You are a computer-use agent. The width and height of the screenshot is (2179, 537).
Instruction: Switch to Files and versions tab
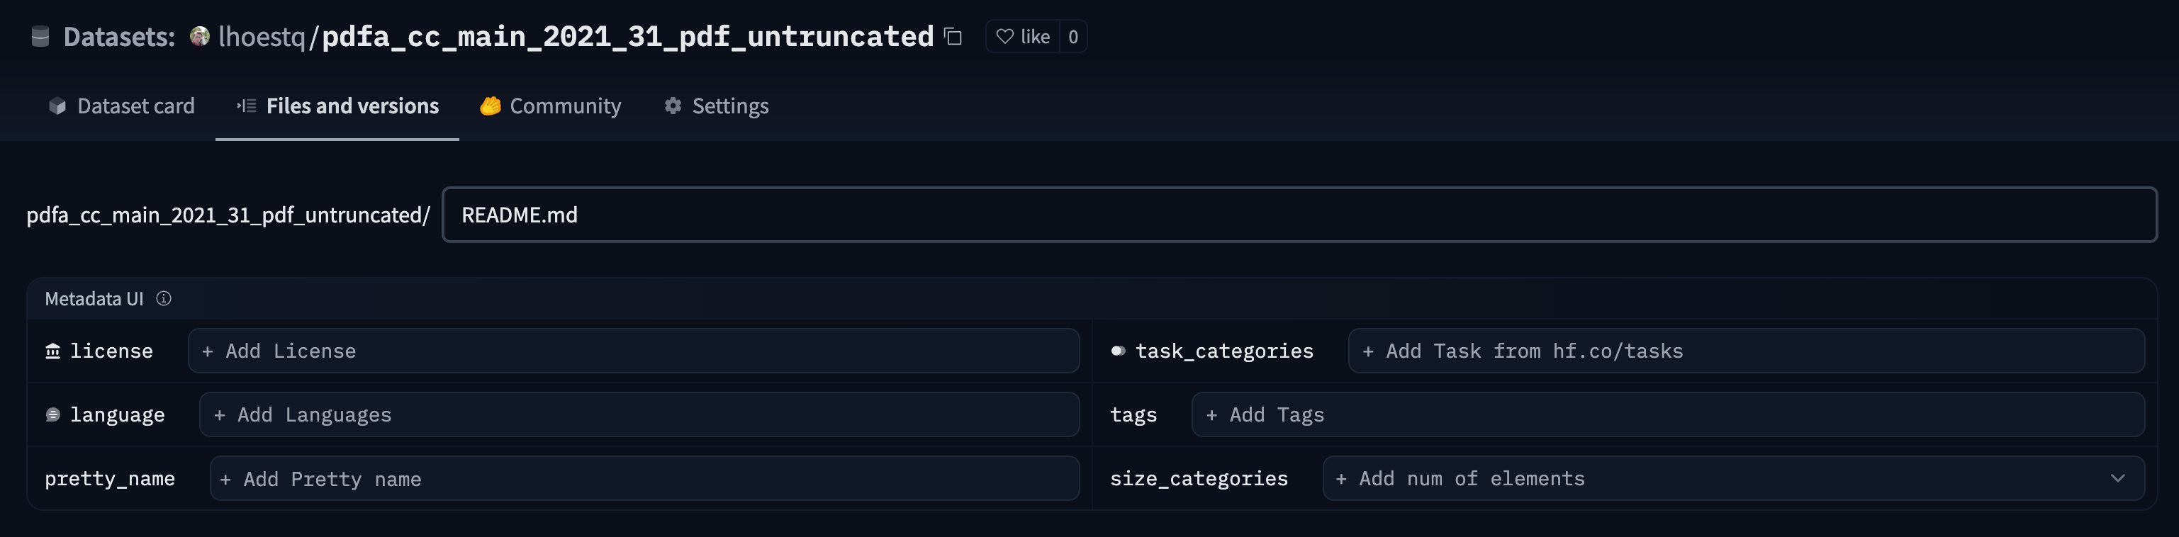(x=337, y=106)
